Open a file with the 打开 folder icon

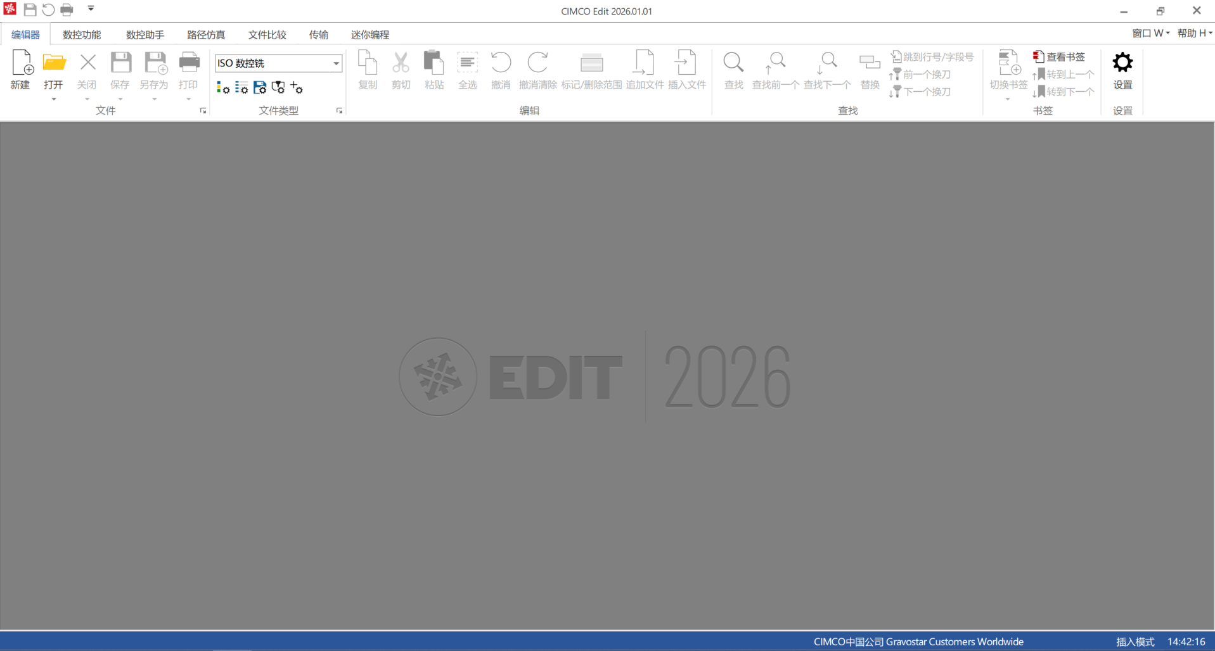click(x=54, y=63)
